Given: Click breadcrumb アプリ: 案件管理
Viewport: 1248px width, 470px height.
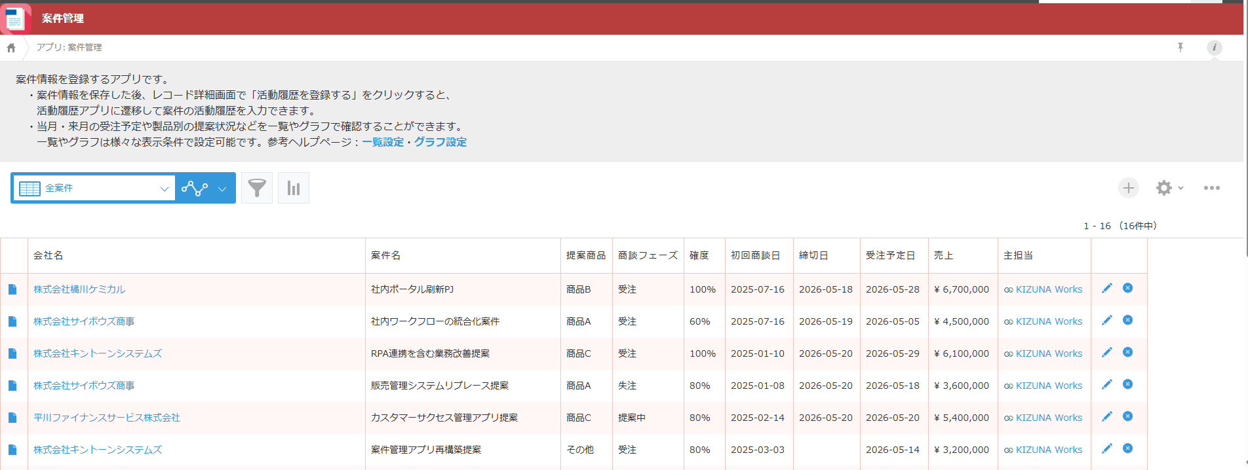Looking at the screenshot, I should click(x=69, y=47).
